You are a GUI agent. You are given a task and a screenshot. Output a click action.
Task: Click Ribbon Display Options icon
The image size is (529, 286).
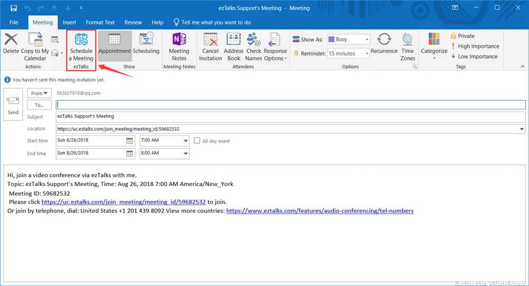pyautogui.click(x=455, y=7)
